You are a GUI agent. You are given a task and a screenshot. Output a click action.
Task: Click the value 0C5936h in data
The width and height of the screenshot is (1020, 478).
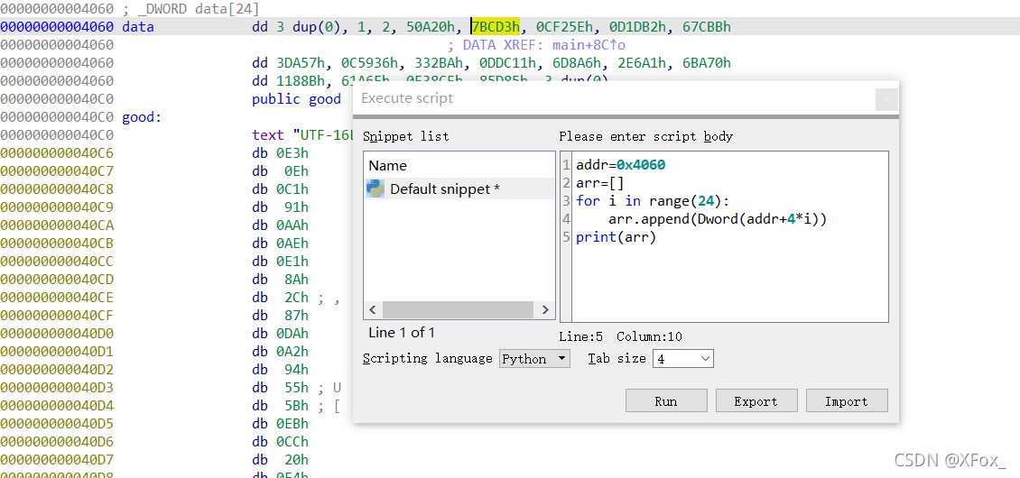point(369,63)
